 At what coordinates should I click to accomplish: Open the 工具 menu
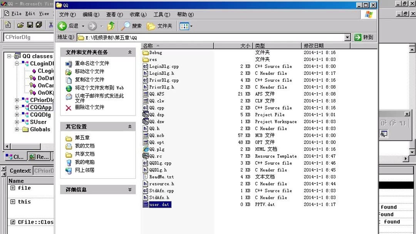click(x=162, y=14)
